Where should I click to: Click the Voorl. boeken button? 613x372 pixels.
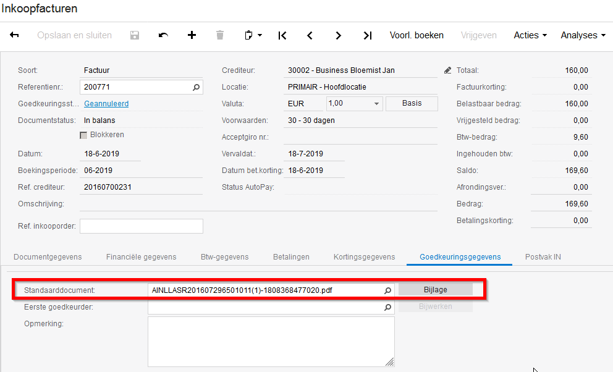(416, 35)
